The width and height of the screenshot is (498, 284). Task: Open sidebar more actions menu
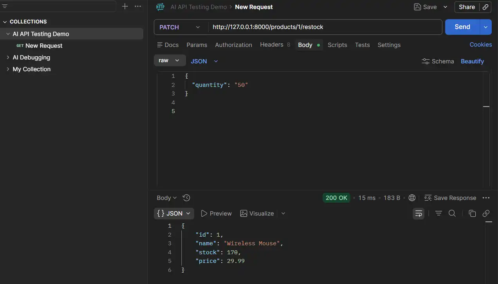pos(137,6)
